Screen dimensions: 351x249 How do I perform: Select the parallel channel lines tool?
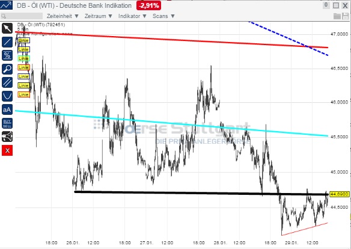[7, 82]
